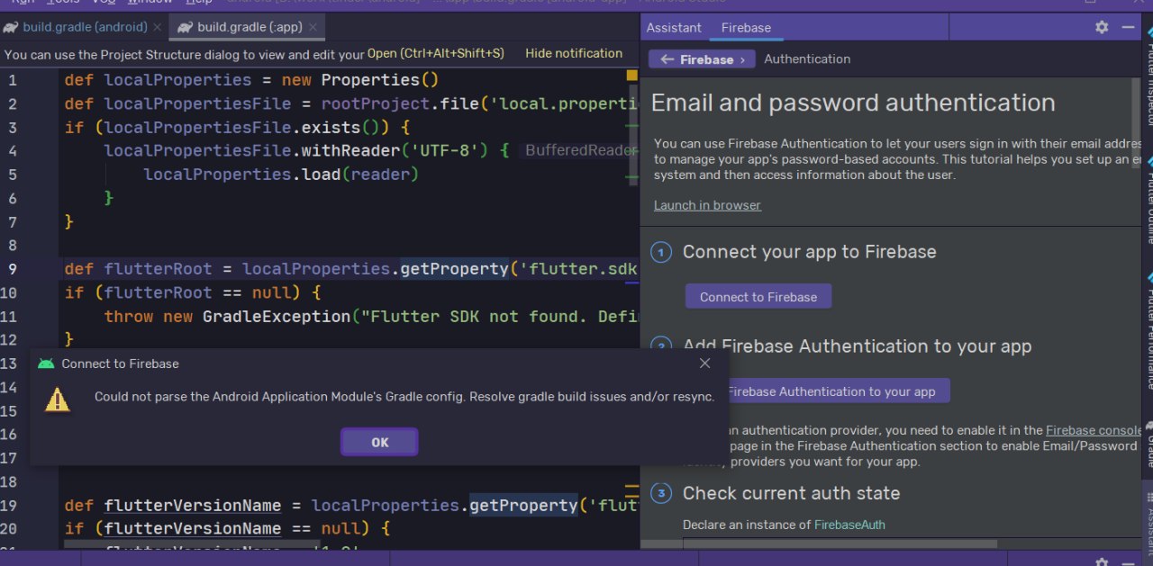Click the Android icon in the dialog title
This screenshot has width=1153, height=566.
pos(46,364)
